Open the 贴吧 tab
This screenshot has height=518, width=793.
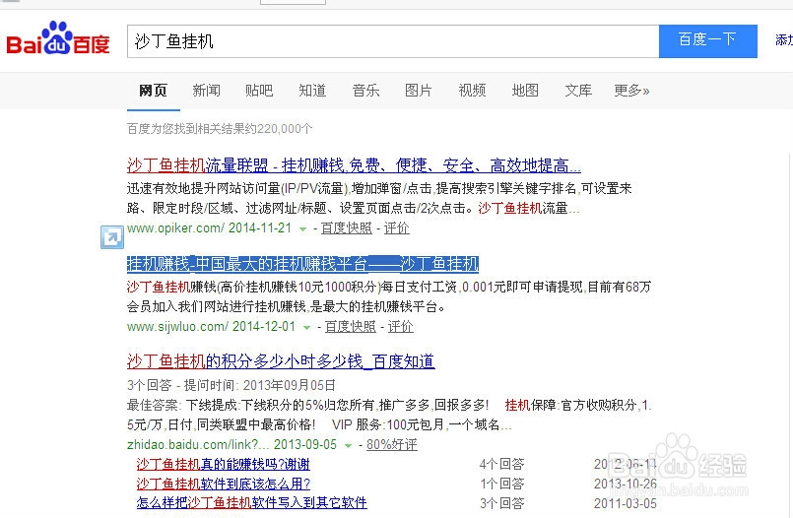(x=259, y=91)
